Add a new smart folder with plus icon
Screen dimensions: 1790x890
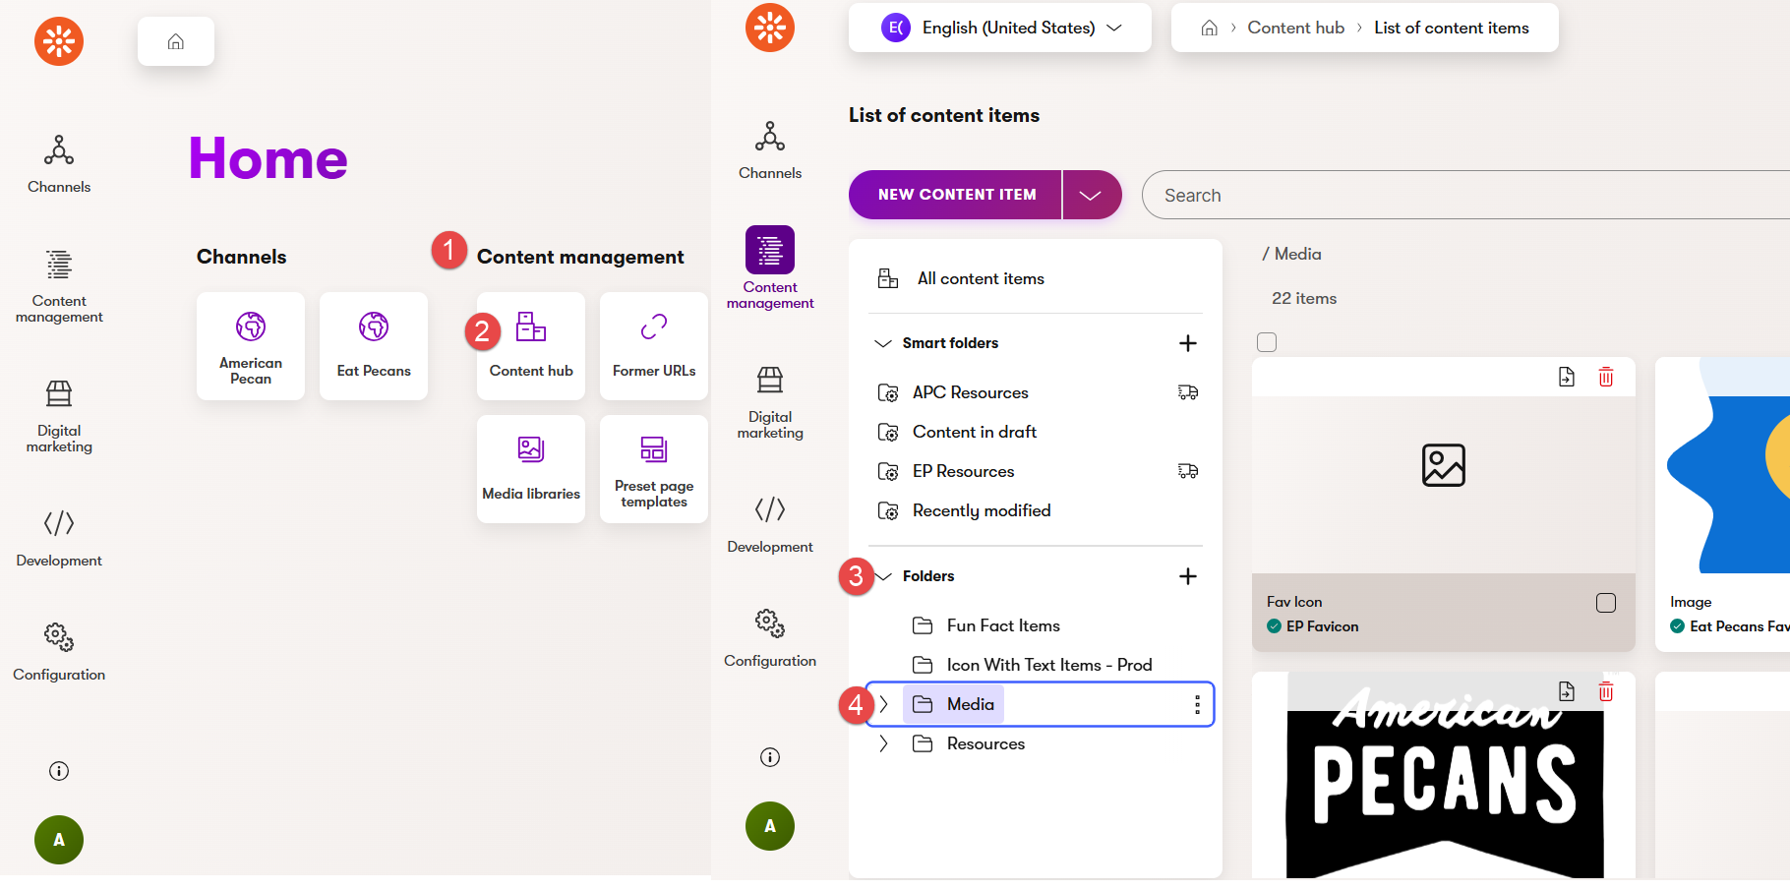pyautogui.click(x=1187, y=343)
